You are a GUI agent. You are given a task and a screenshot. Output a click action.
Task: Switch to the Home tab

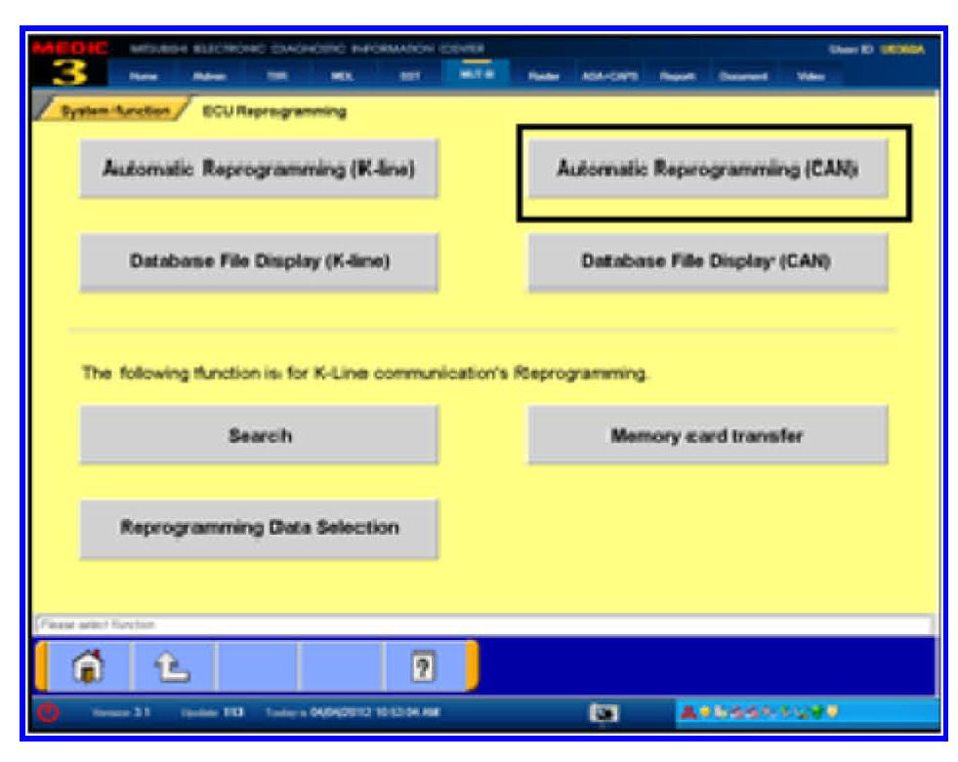[143, 76]
